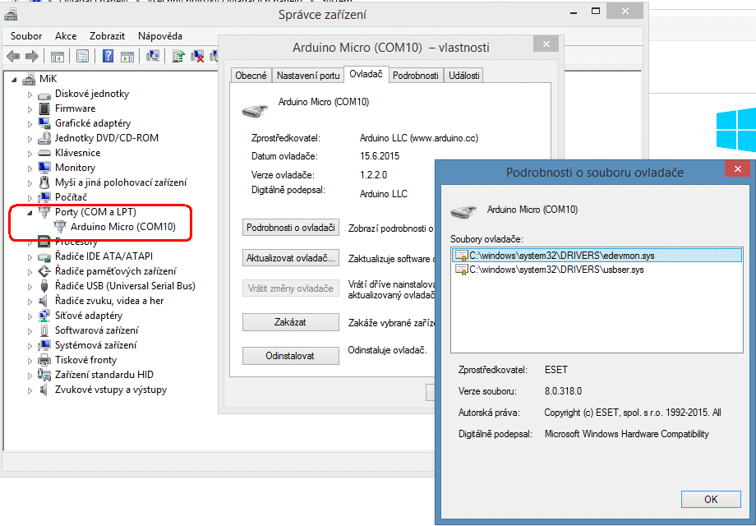Click OK in the driver file details dialog

pyautogui.click(x=711, y=499)
